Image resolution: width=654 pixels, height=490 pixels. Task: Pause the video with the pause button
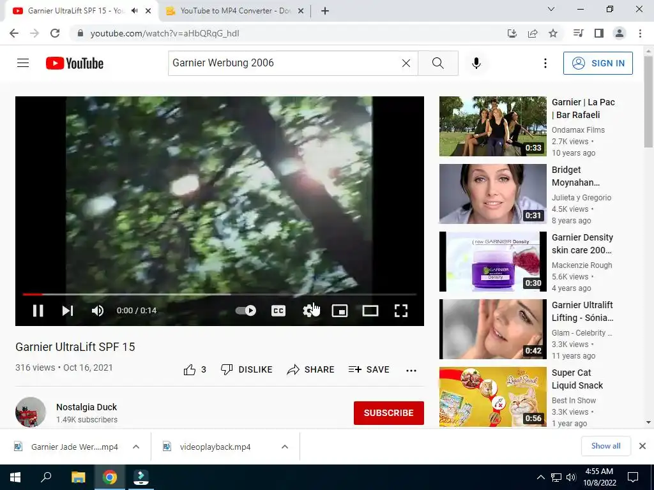(x=38, y=311)
